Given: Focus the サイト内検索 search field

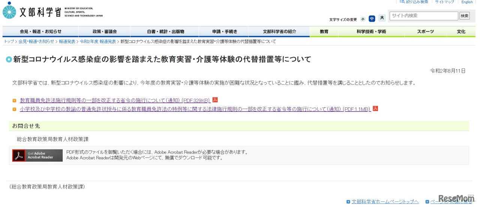Looking at the screenshot, I should click(424, 16).
